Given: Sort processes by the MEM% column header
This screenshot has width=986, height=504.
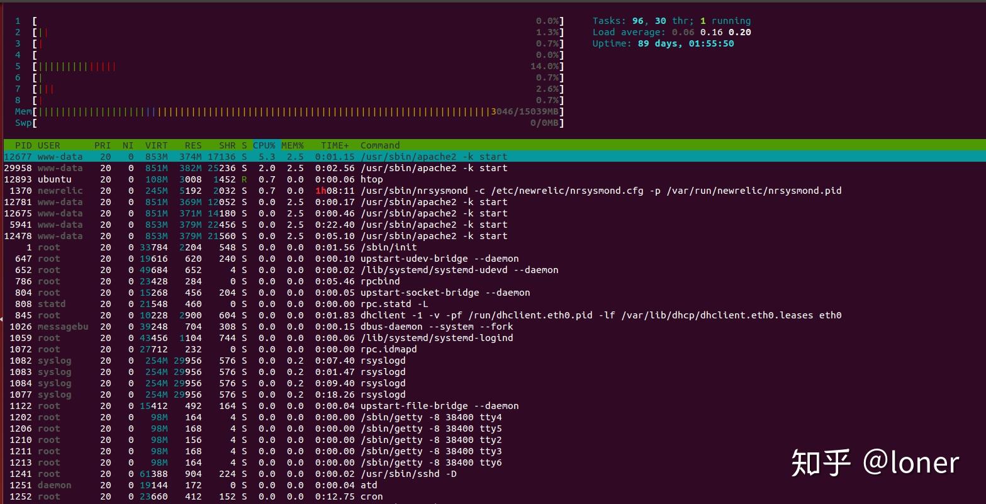Looking at the screenshot, I should pos(292,145).
